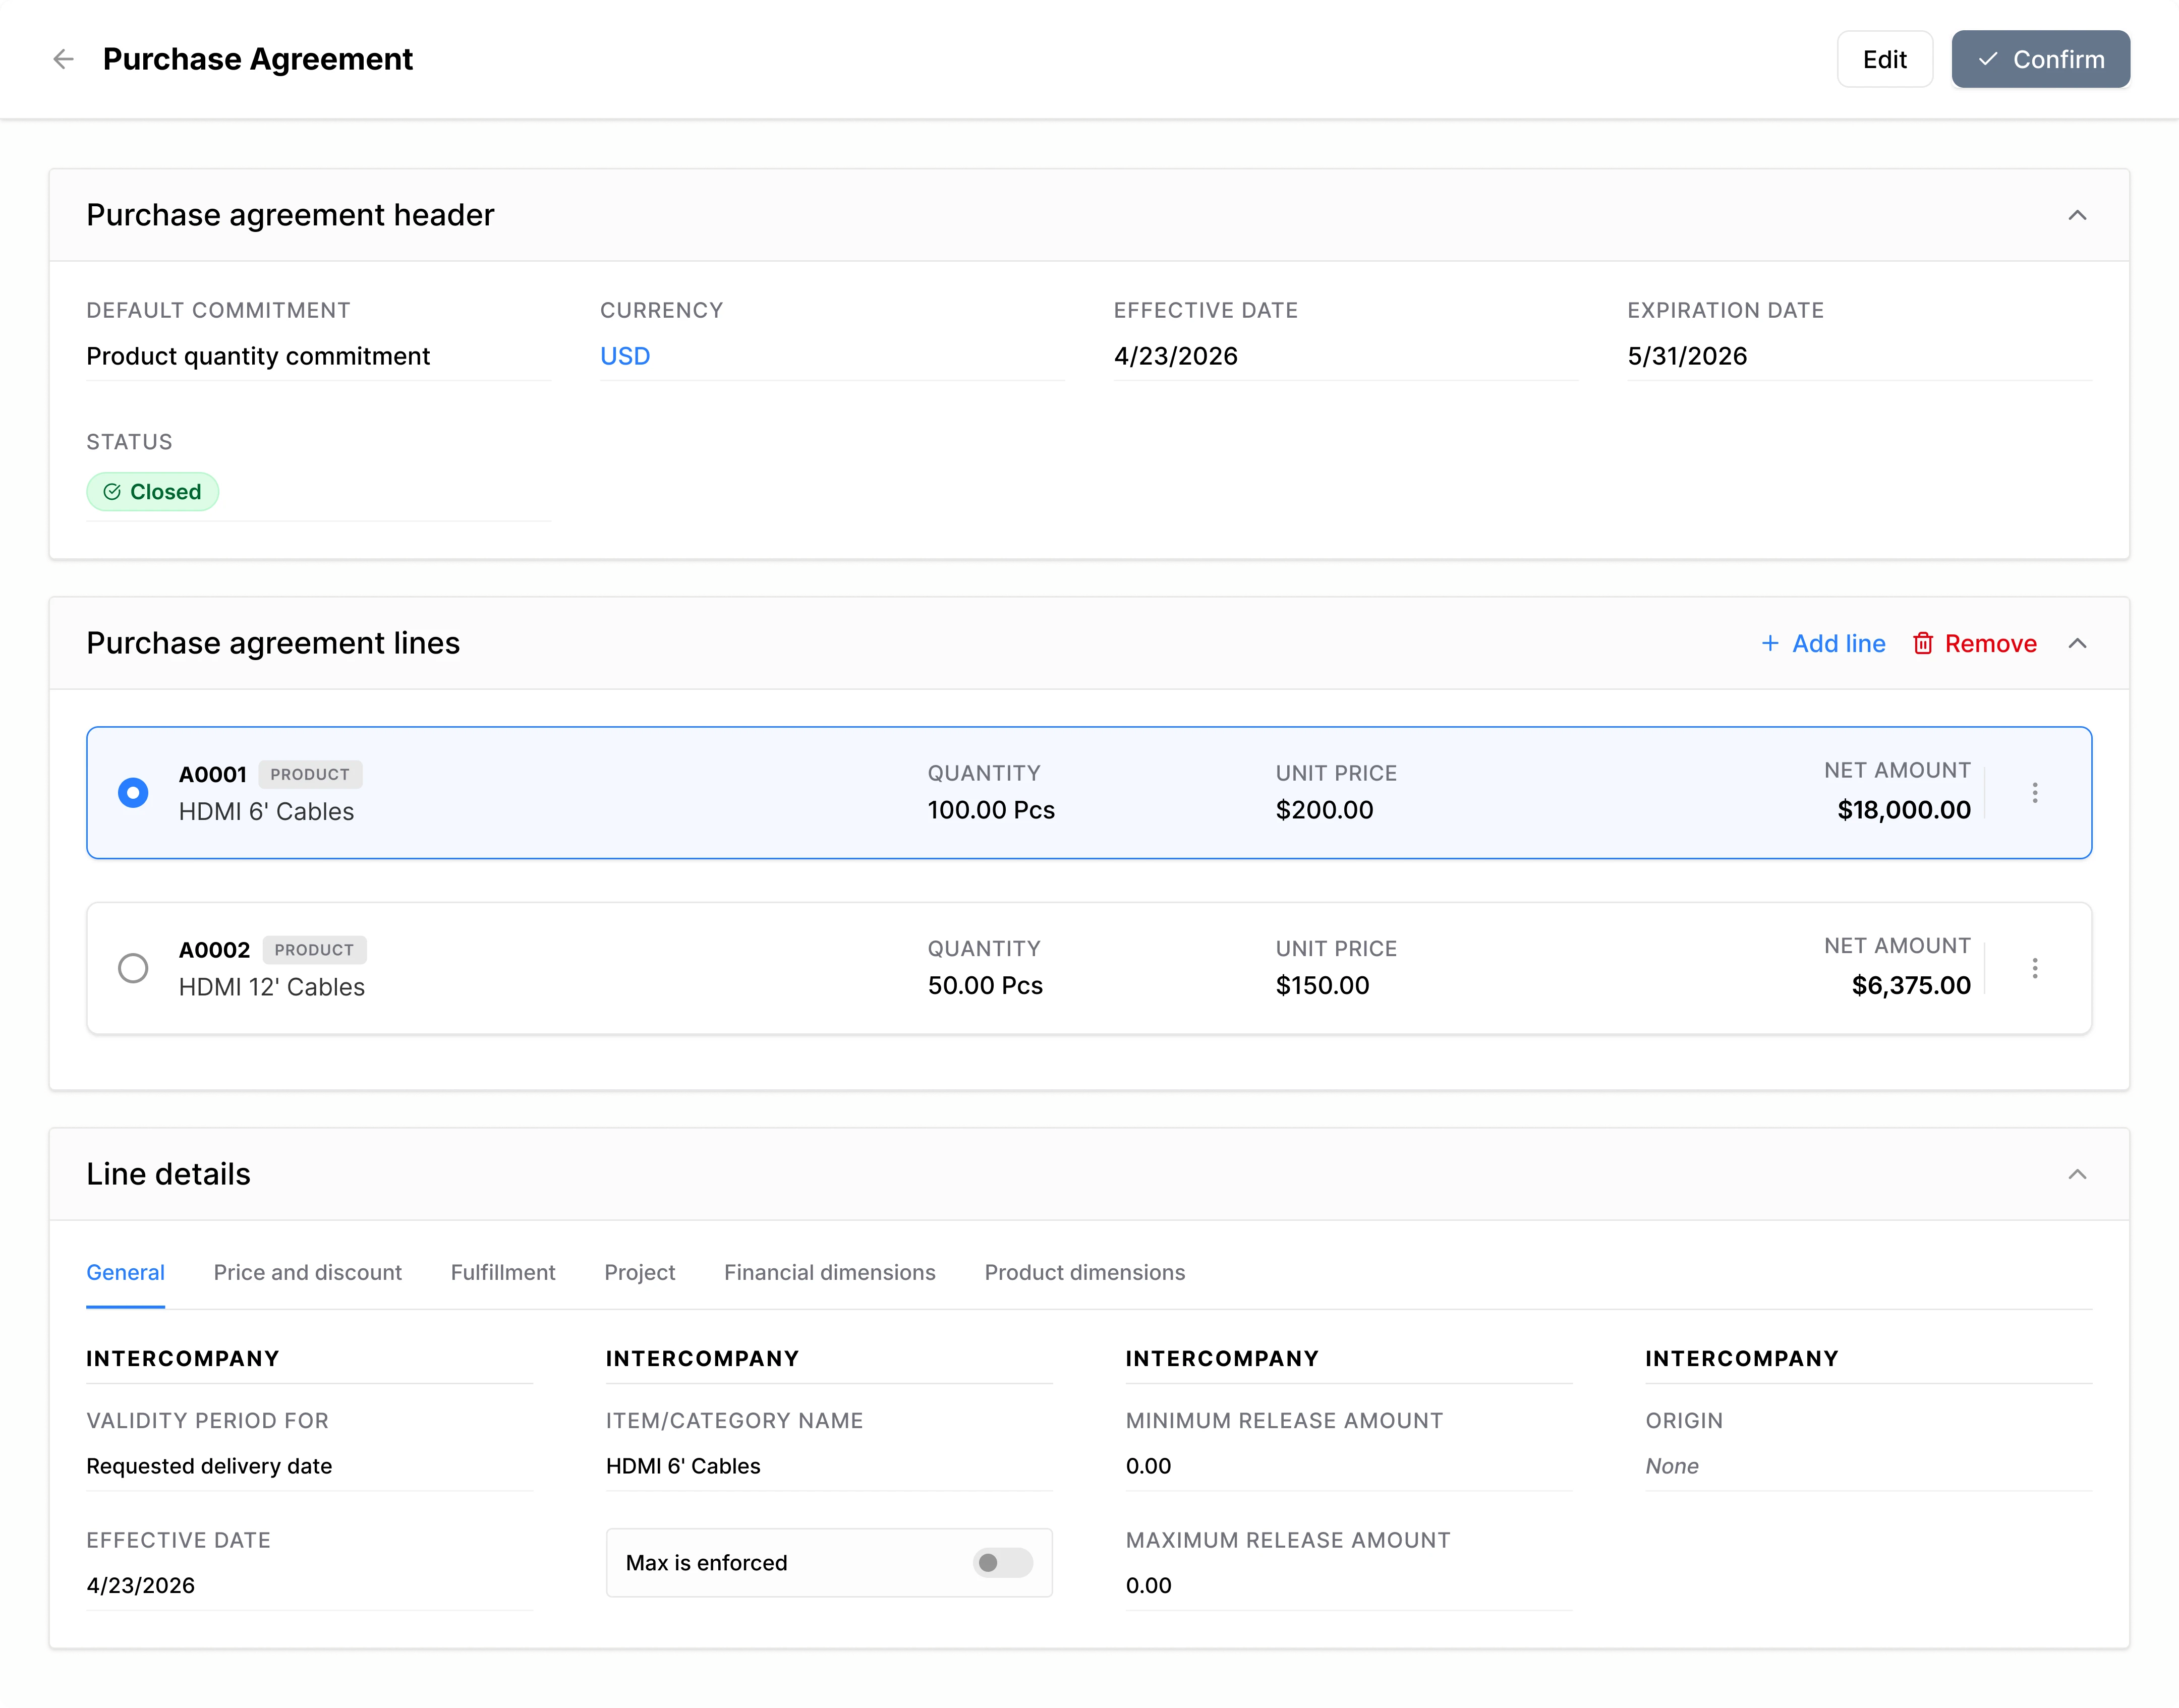Switch to the Project tab

tap(639, 1272)
